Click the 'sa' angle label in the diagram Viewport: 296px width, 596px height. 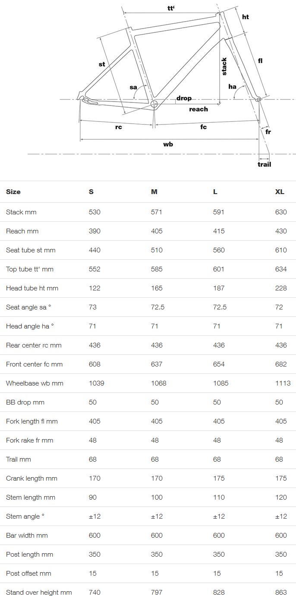[x=133, y=87]
